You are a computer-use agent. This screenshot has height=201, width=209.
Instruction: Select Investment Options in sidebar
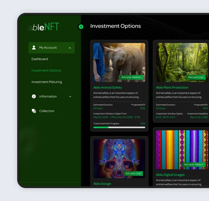coord(46,71)
